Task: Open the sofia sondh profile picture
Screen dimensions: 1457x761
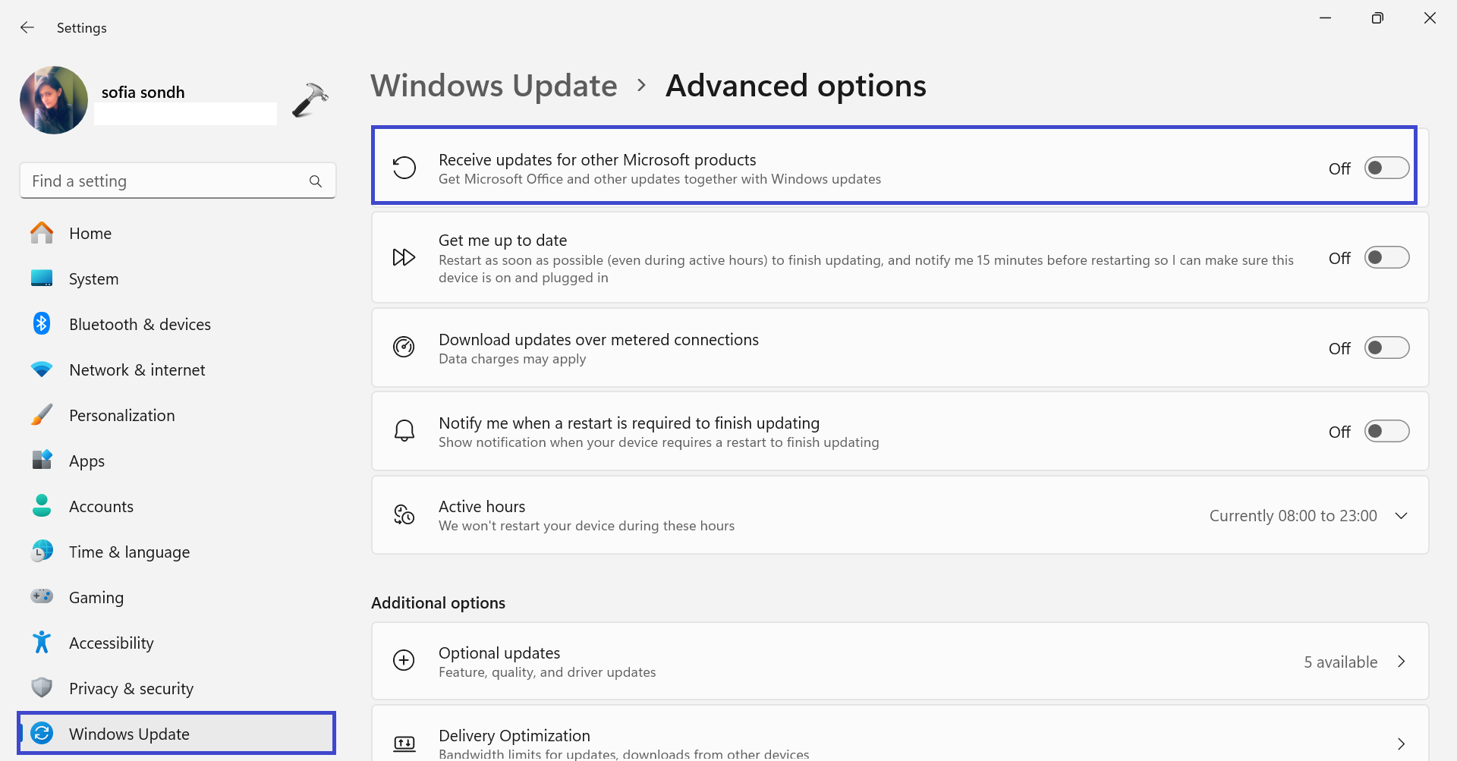Action: [54, 100]
